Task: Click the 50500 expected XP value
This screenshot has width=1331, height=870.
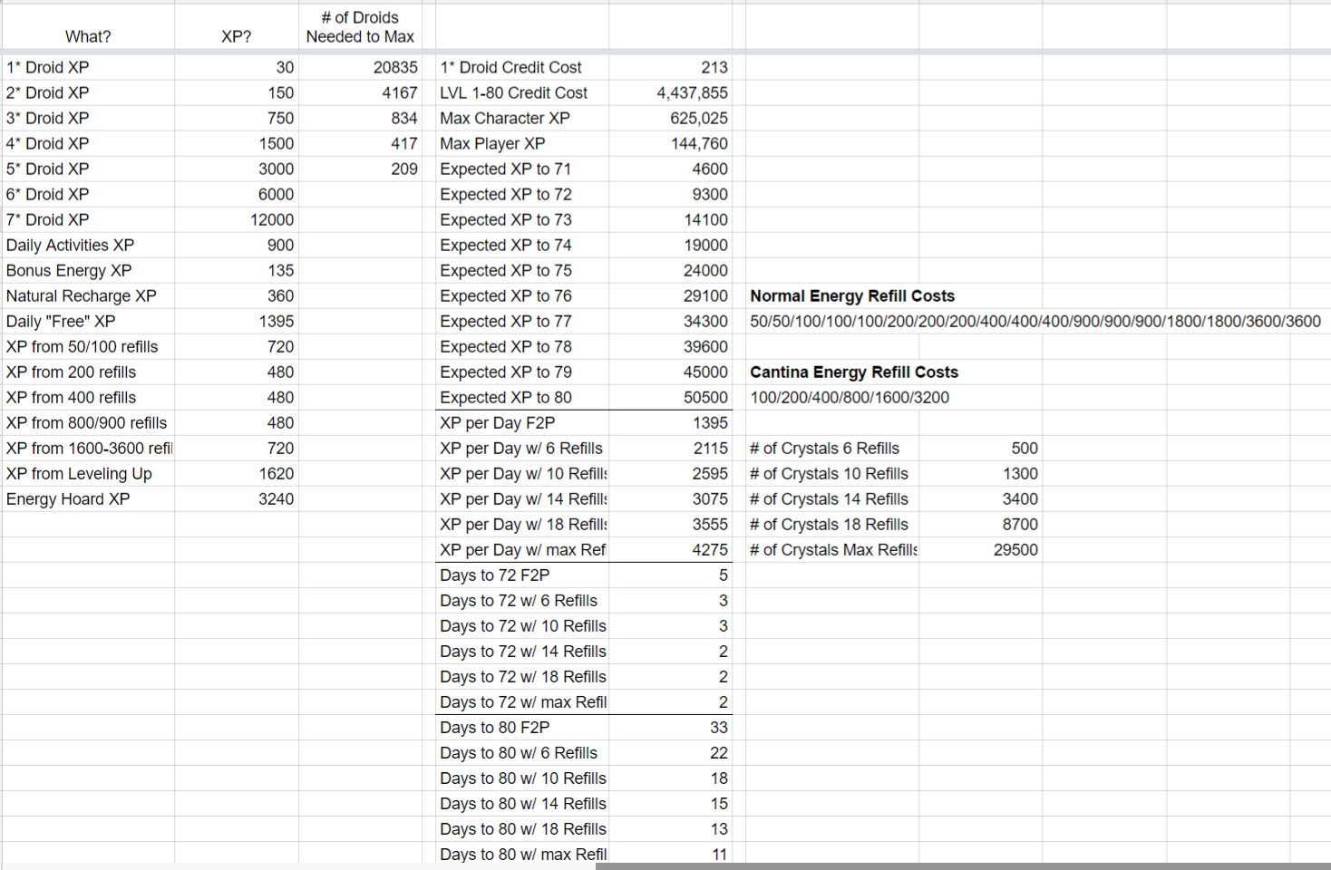Action: [x=670, y=397]
